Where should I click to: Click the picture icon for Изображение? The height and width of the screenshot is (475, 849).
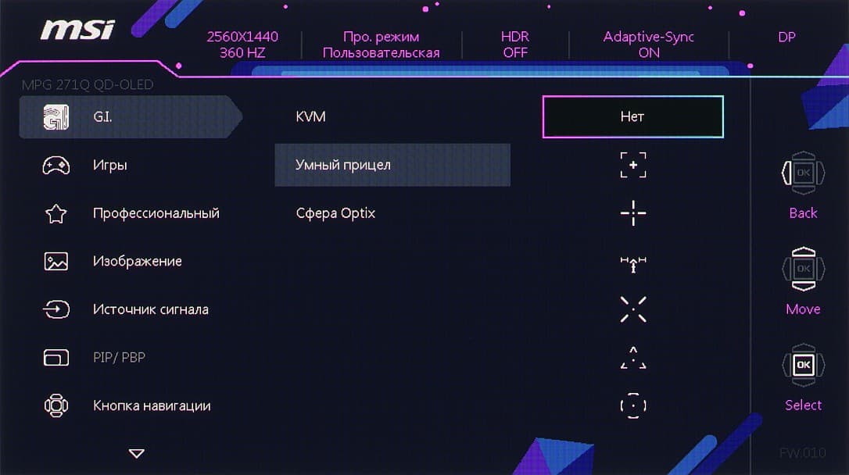[x=56, y=262]
